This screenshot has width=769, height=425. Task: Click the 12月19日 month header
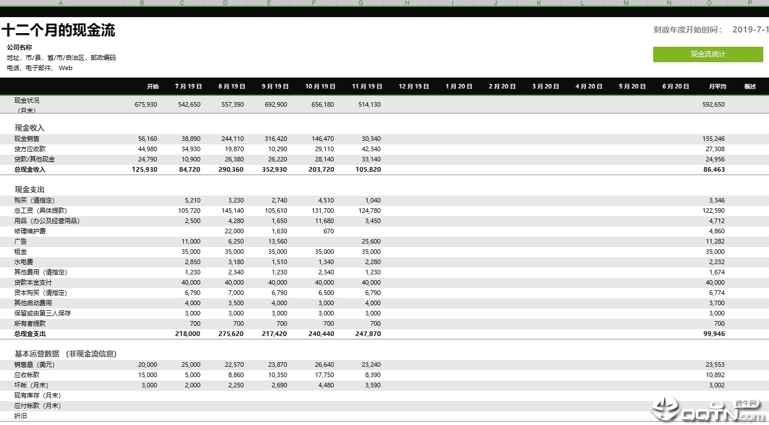point(414,87)
